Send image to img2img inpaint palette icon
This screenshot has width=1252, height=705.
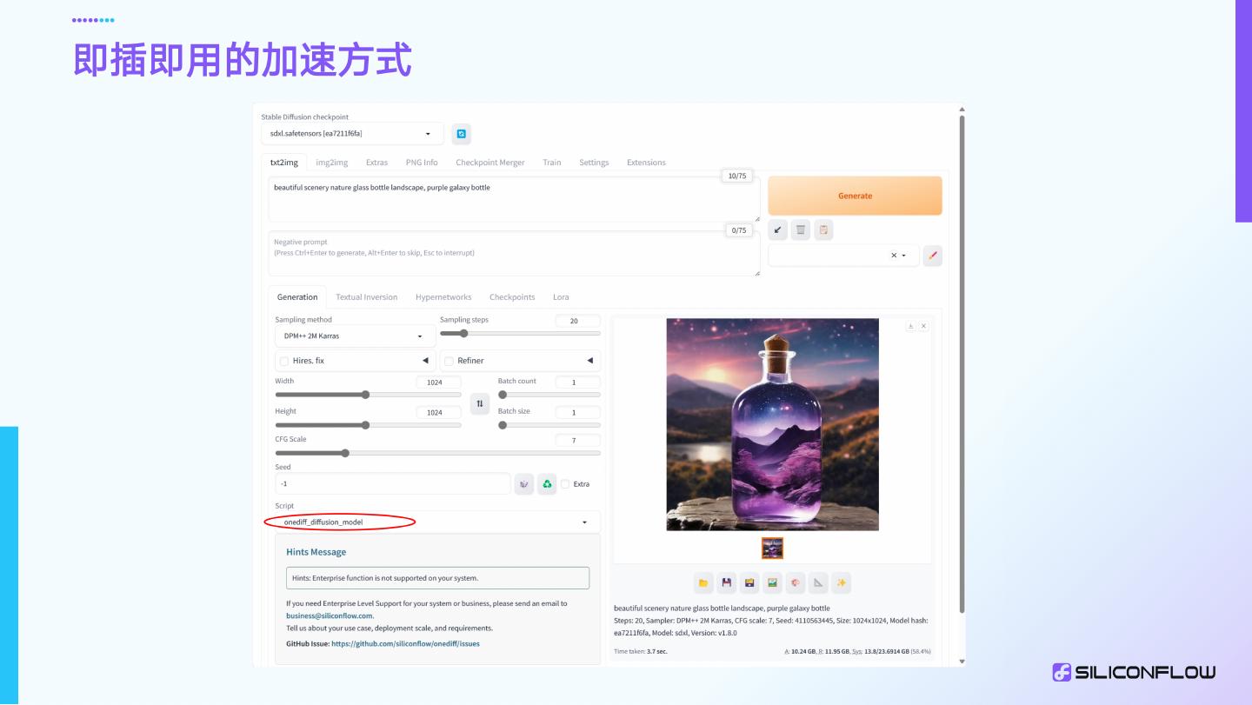coord(795,582)
